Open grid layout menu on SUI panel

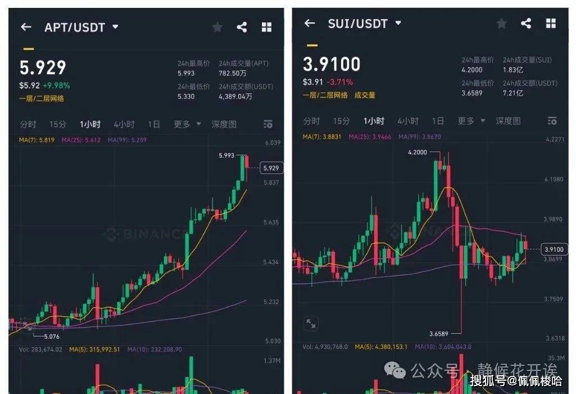click(x=551, y=23)
